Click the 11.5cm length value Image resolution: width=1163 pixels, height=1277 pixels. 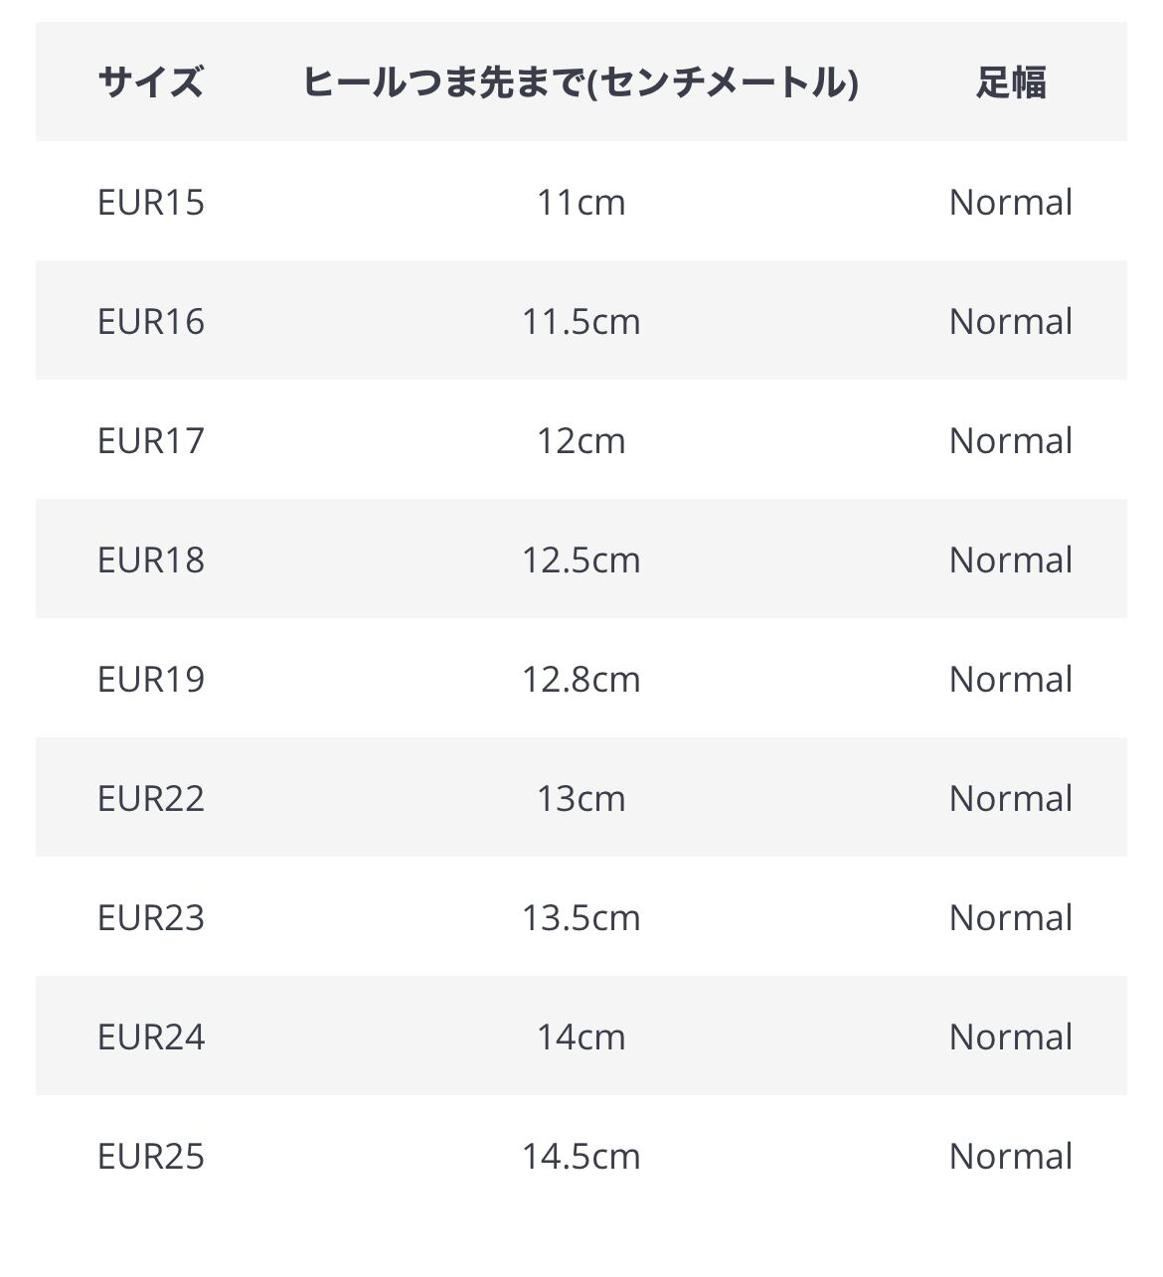click(581, 321)
